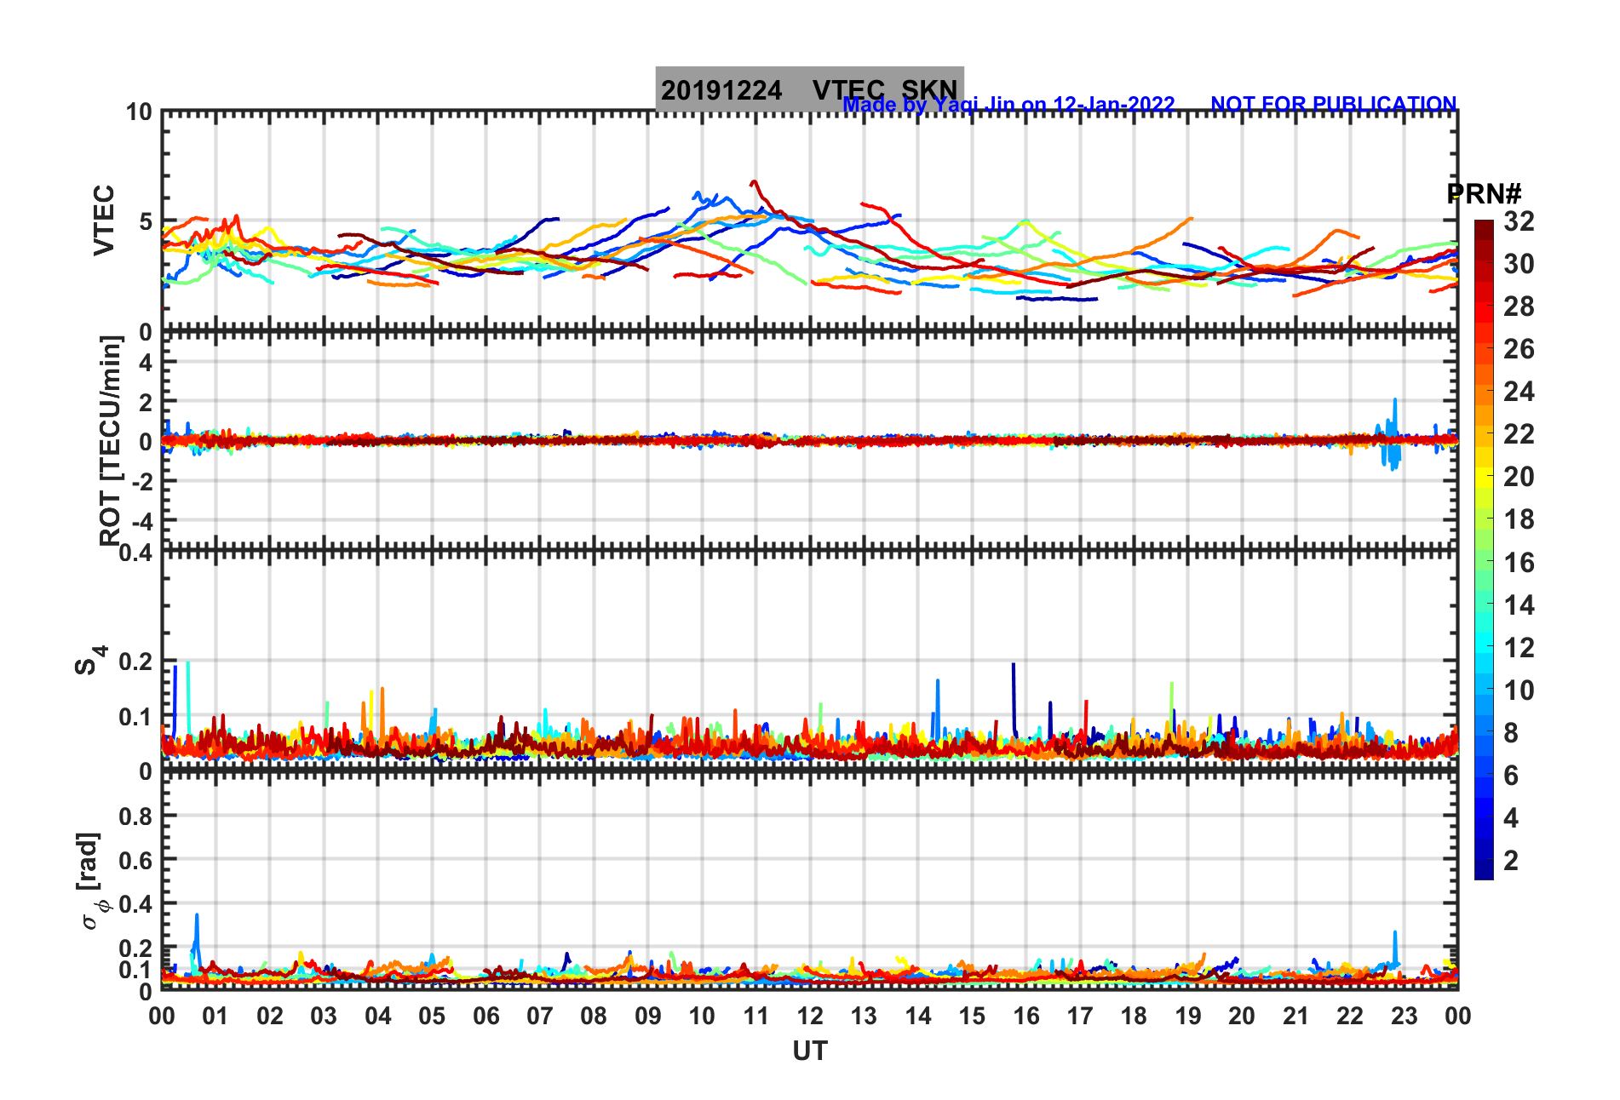Click the "05" hour tick on the UT axis
Image resolution: width=1620 pixels, height=1100 pixels.
coord(432,1016)
